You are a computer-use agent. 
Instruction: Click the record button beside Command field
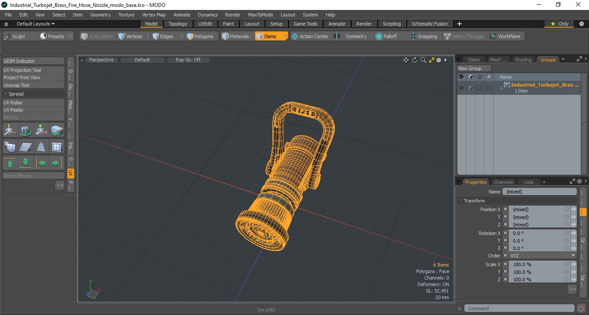point(582,309)
